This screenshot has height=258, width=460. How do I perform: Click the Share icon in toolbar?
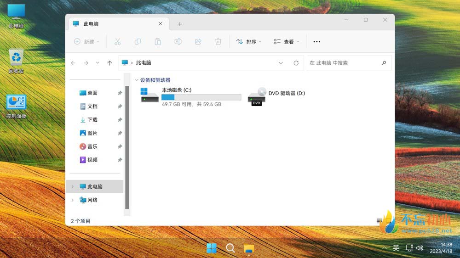click(x=198, y=42)
